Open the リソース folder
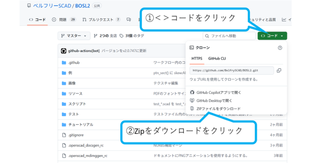312x163 pixels. pyautogui.click(x=76, y=94)
